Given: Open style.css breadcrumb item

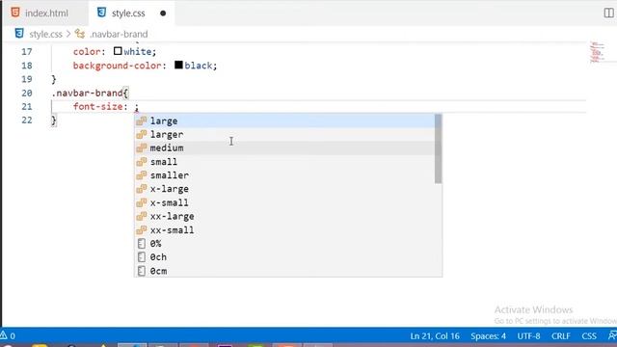Looking at the screenshot, I should 45,35.
